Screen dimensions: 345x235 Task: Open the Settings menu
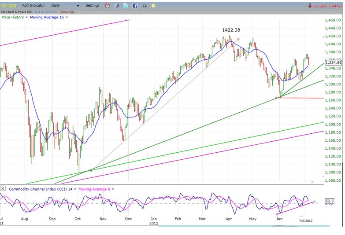(x=93, y=5)
